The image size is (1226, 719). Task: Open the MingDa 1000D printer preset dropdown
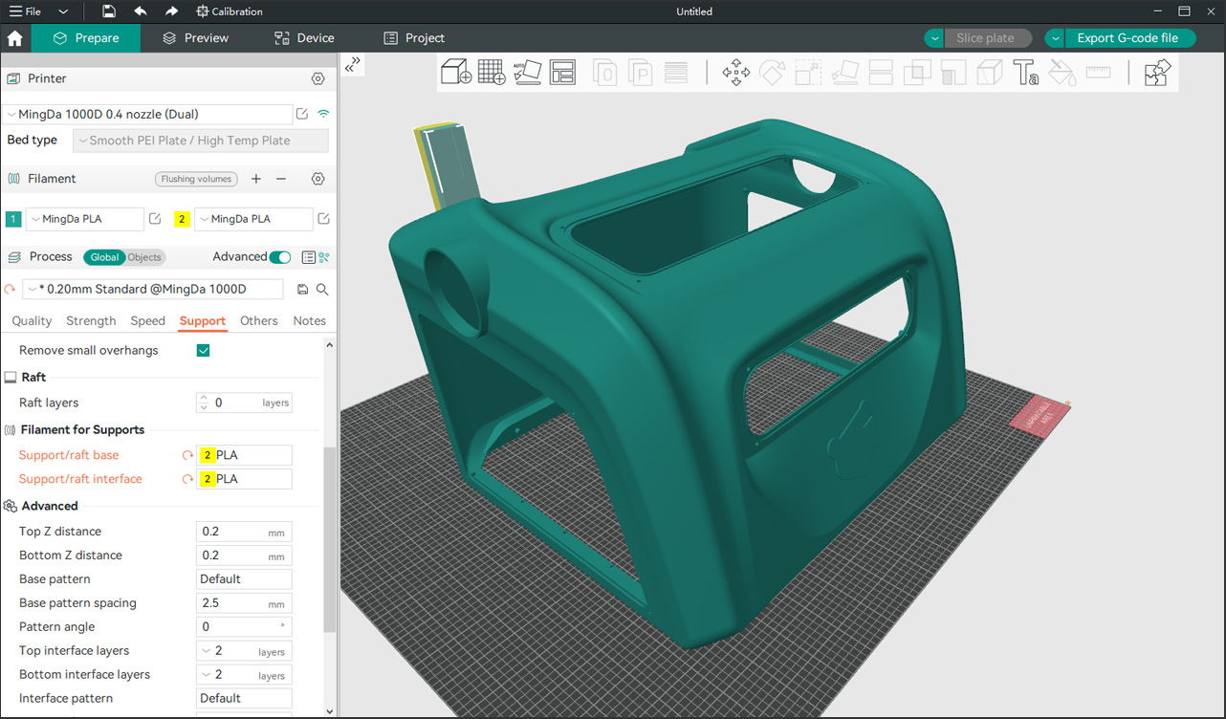(x=147, y=114)
